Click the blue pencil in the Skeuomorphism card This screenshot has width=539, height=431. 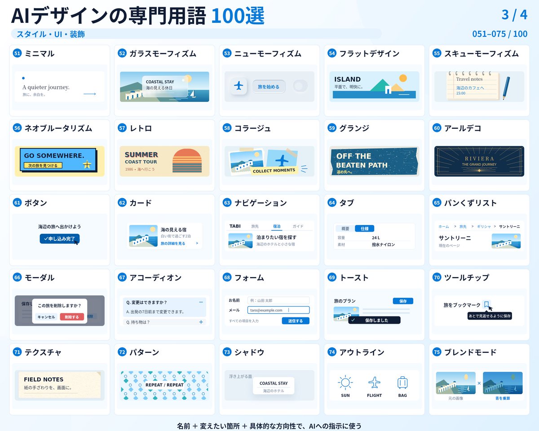click(x=507, y=88)
